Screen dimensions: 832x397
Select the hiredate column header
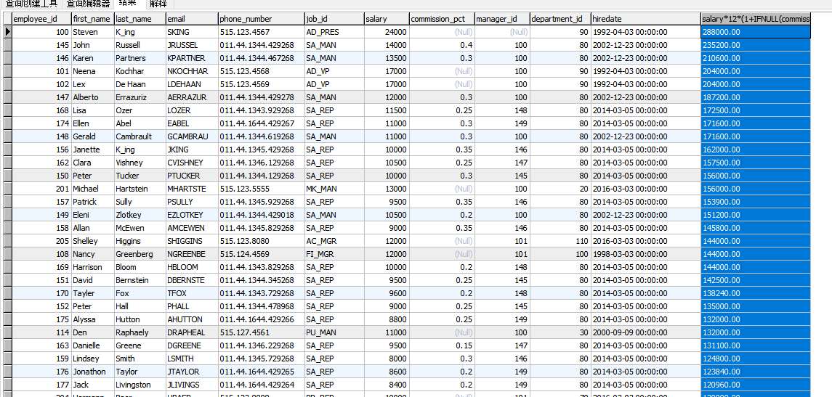click(646, 19)
